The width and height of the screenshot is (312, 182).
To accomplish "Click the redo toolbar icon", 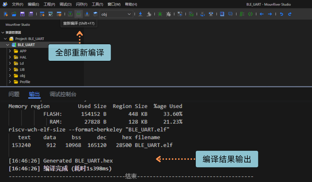I will click(290, 14).
